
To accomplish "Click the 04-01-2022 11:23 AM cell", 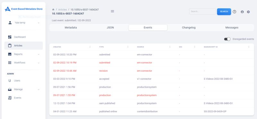I will pyautogui.click(x=65, y=112).
